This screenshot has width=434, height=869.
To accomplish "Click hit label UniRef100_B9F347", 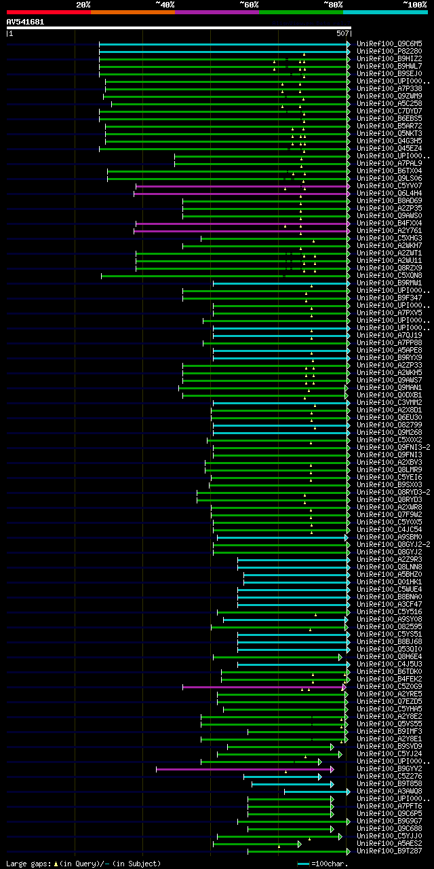I will coord(389,298).
